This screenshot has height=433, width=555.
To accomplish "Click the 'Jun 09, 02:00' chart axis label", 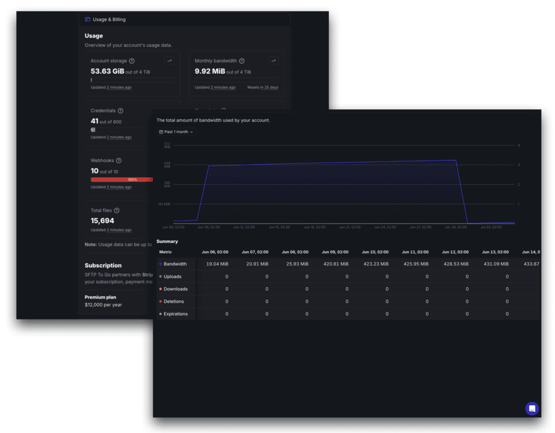I will pyautogui.click(x=209, y=227).
